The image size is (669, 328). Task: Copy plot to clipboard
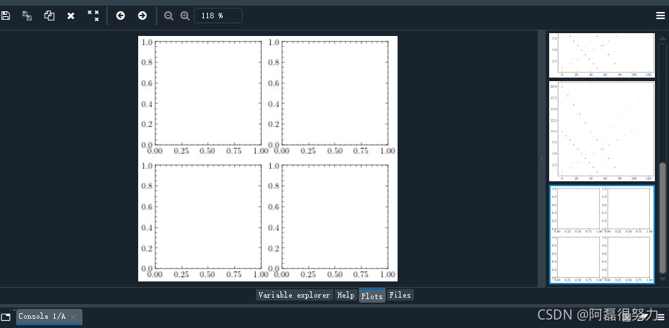click(x=49, y=16)
